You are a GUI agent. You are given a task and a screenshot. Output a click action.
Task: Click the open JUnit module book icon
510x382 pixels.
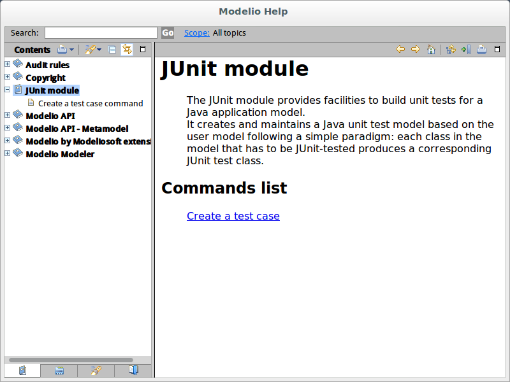point(18,89)
